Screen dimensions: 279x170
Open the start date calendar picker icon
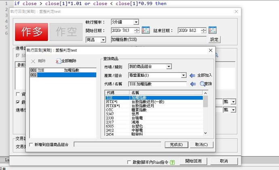(146, 30)
